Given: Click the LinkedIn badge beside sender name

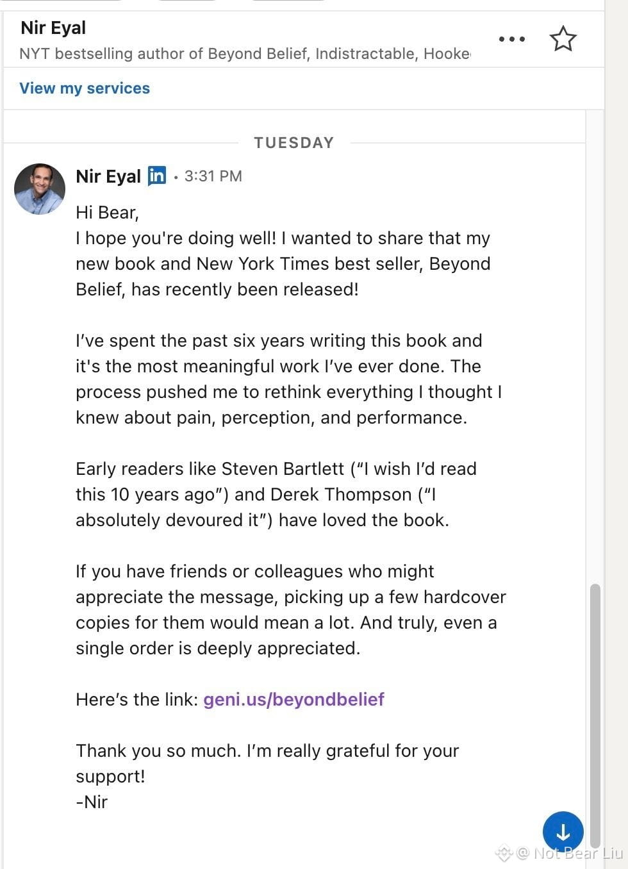Looking at the screenshot, I should tap(157, 176).
